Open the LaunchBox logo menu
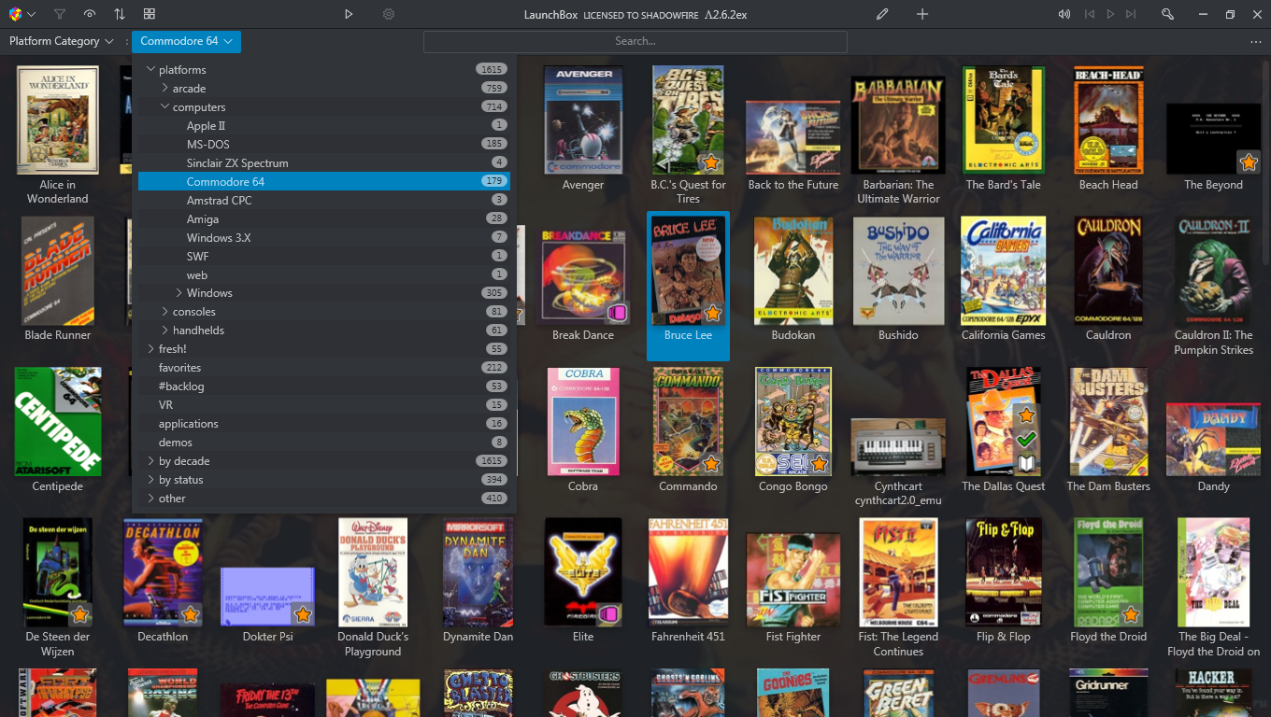The image size is (1271, 717). [x=21, y=14]
